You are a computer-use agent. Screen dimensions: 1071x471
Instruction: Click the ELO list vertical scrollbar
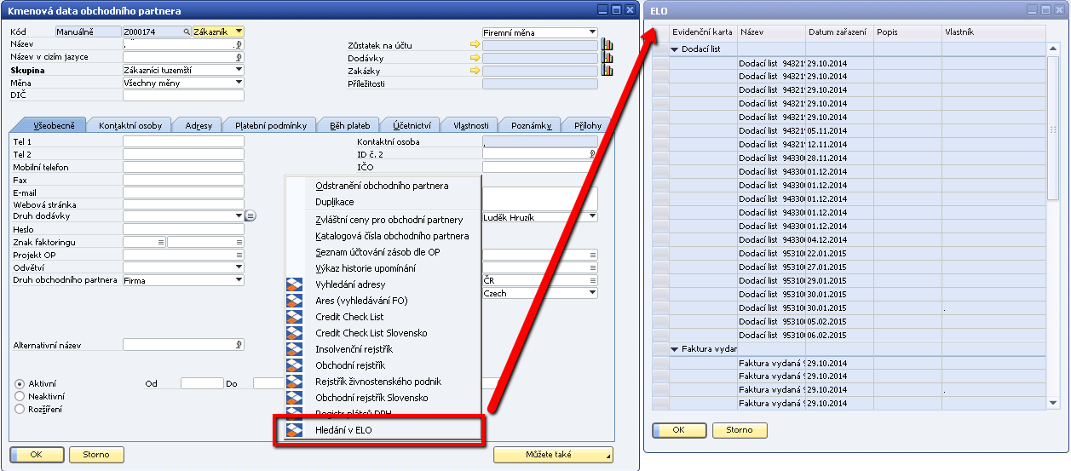point(1053,128)
